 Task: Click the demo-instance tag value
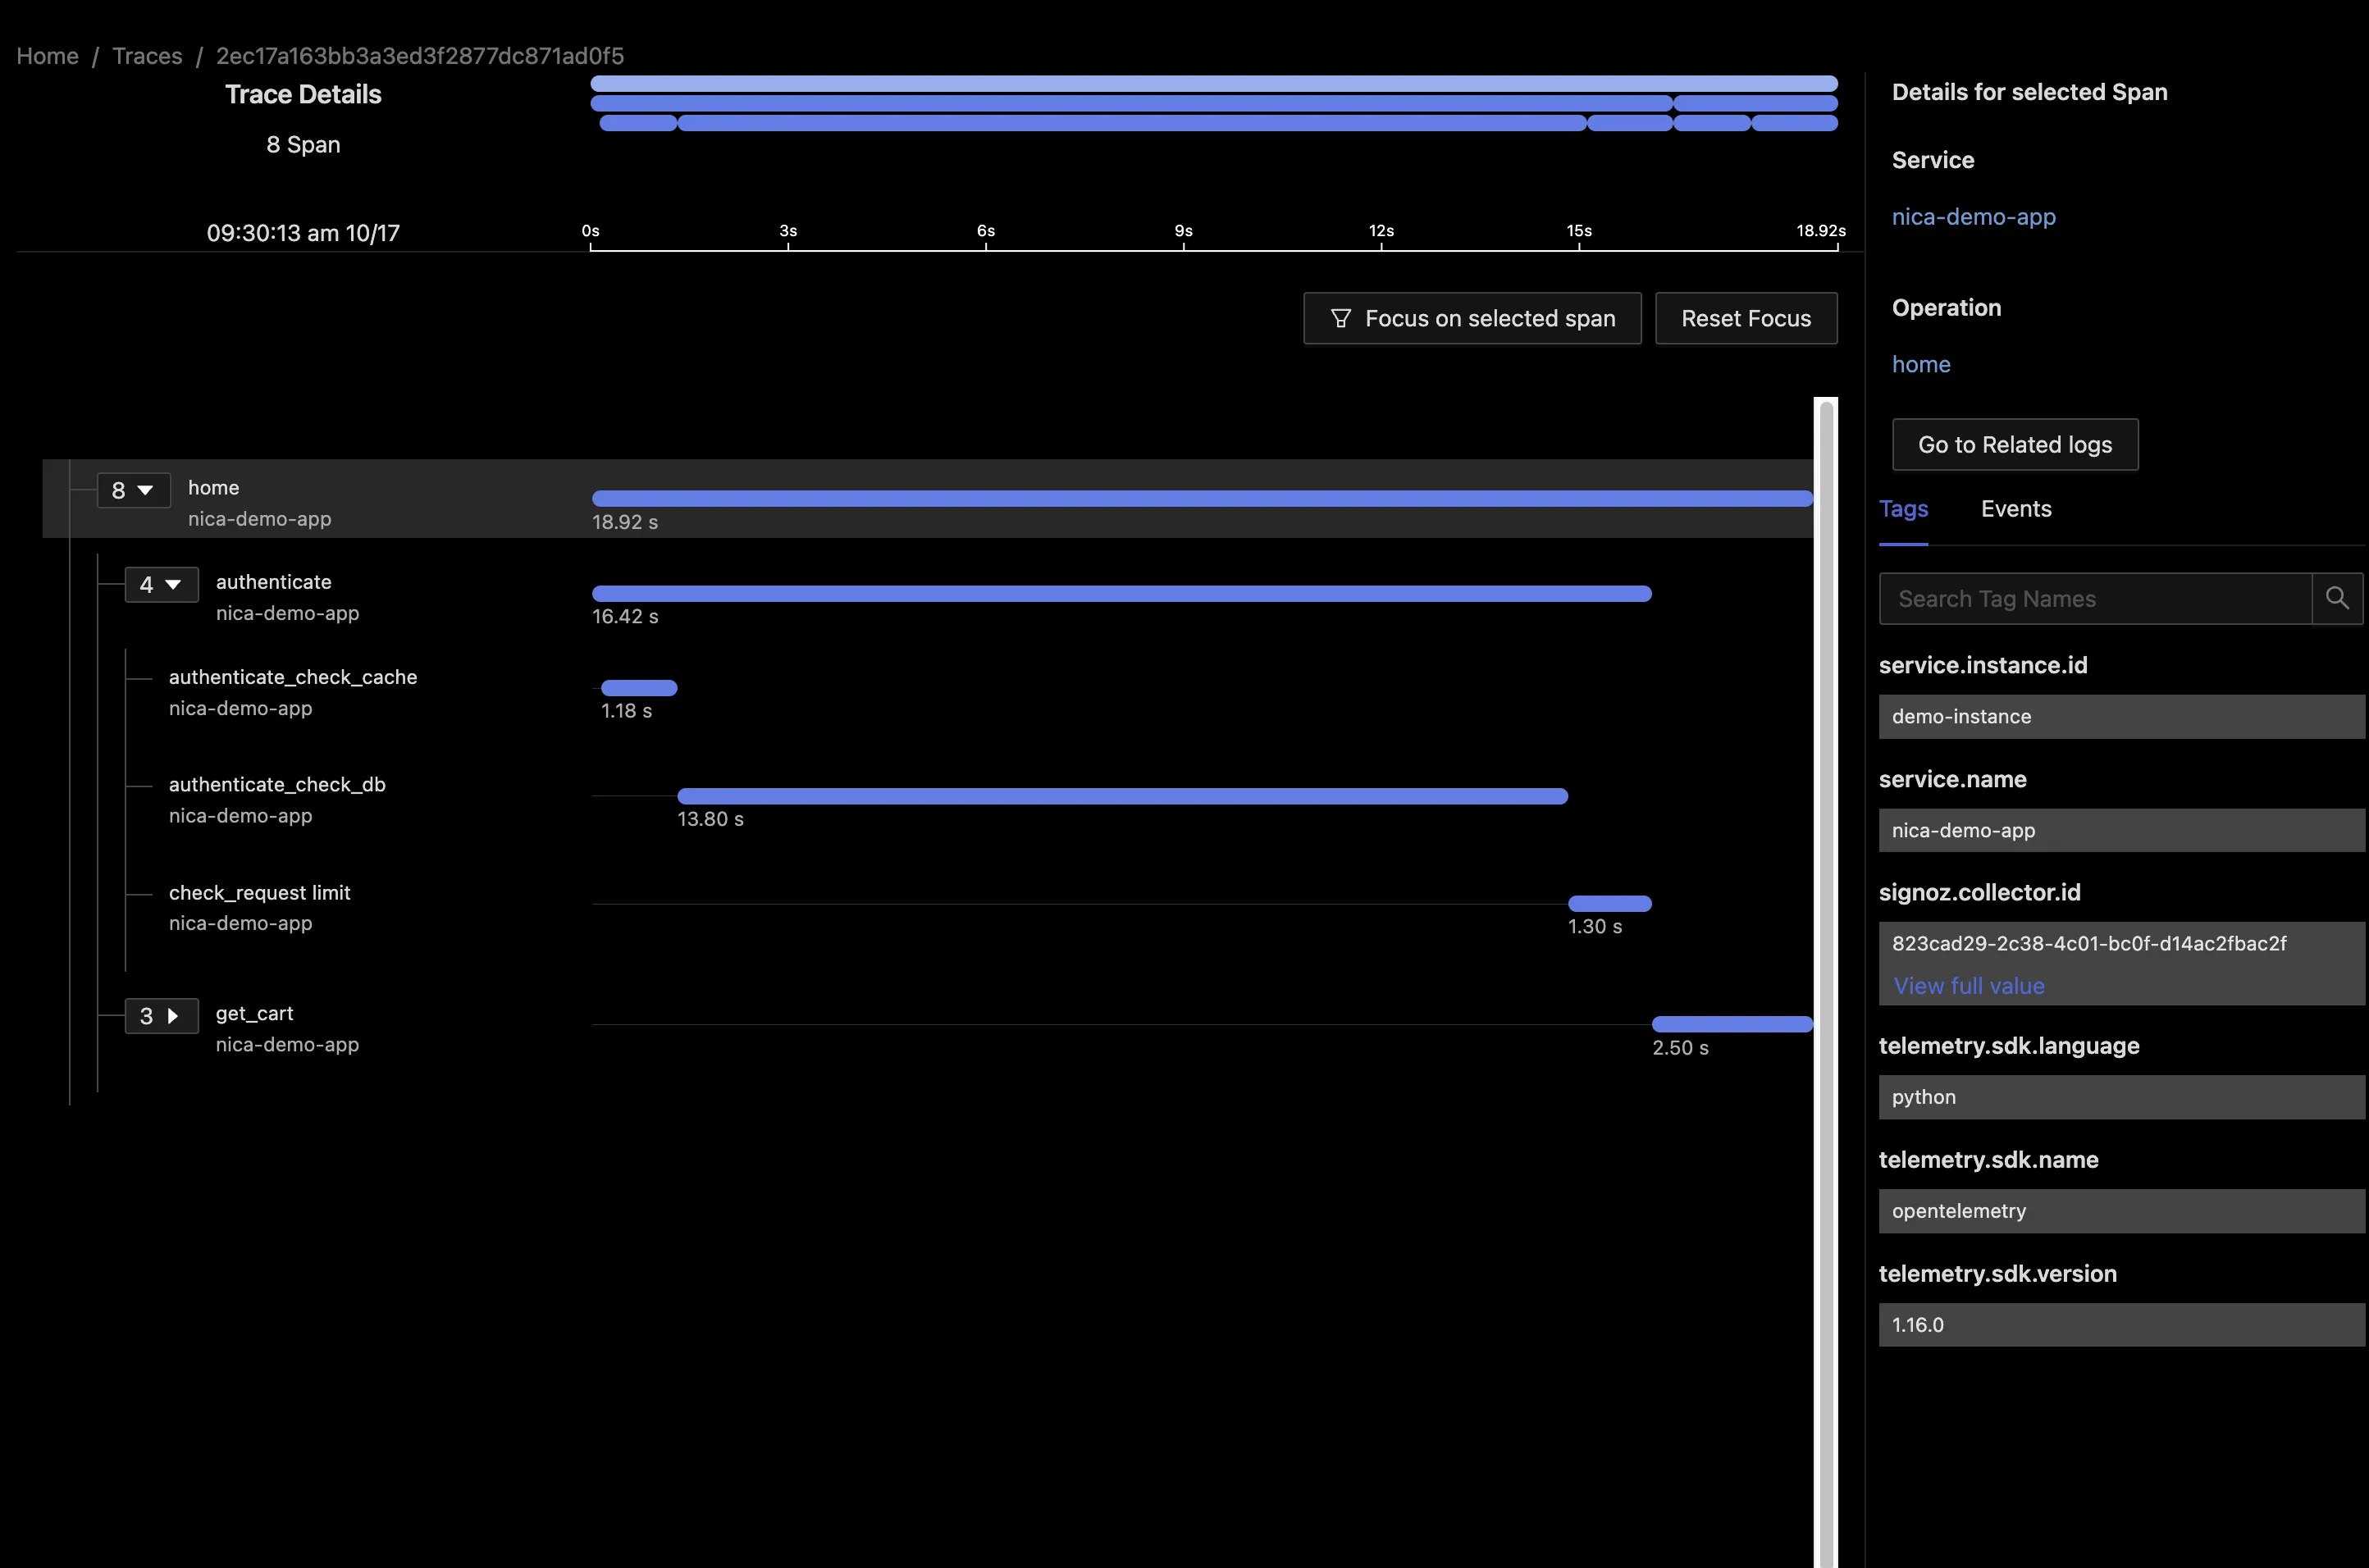point(2121,716)
